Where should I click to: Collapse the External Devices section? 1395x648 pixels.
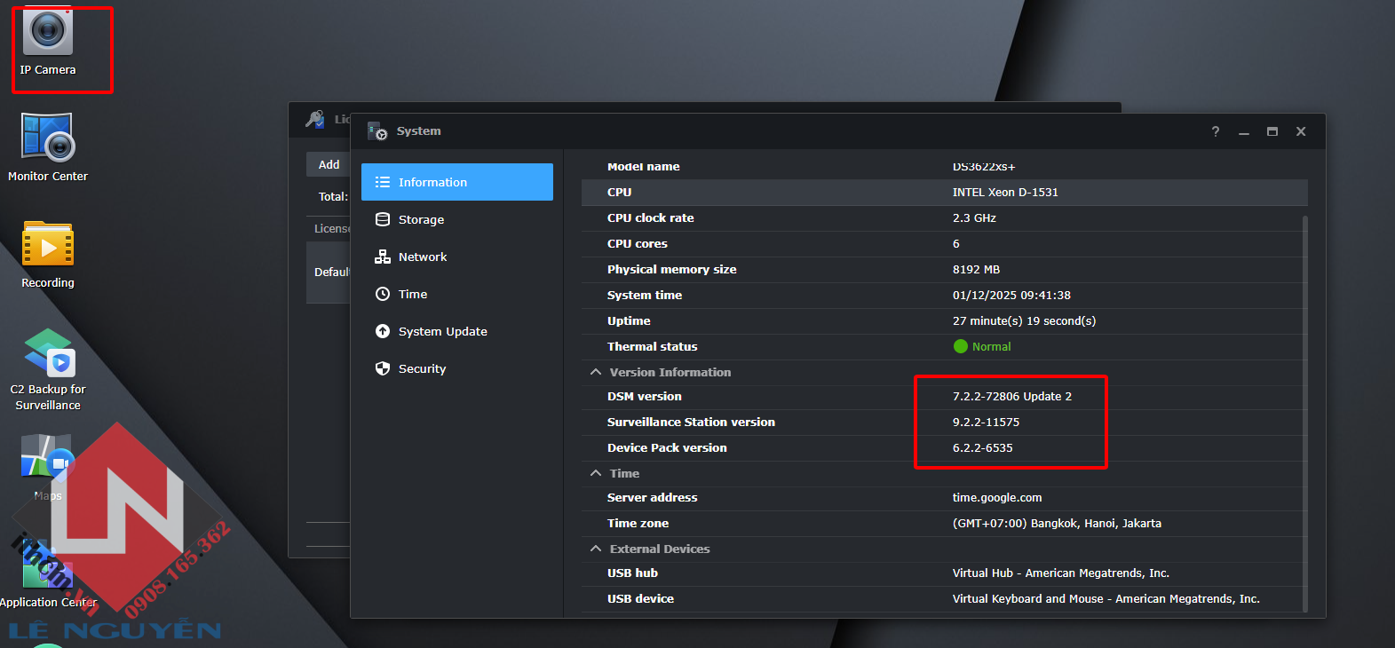[x=596, y=549]
